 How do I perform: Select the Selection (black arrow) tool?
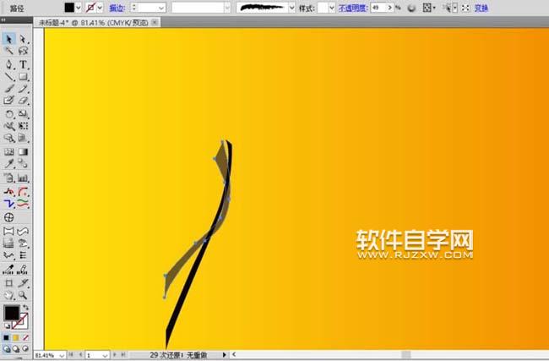click(x=8, y=39)
